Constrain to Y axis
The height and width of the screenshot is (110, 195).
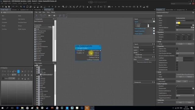tap(52, 7)
